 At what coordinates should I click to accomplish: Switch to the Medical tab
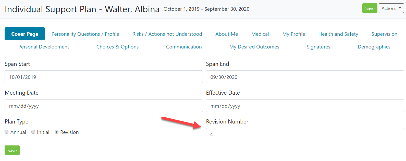(x=260, y=34)
